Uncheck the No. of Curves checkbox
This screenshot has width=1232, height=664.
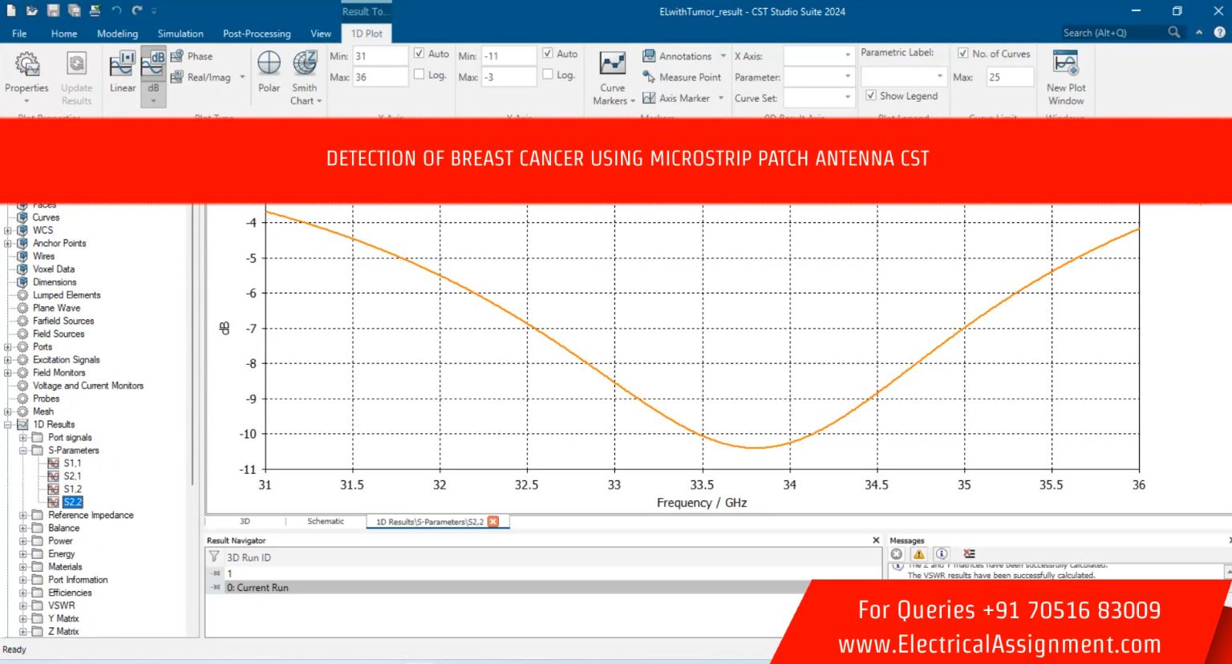pos(962,54)
